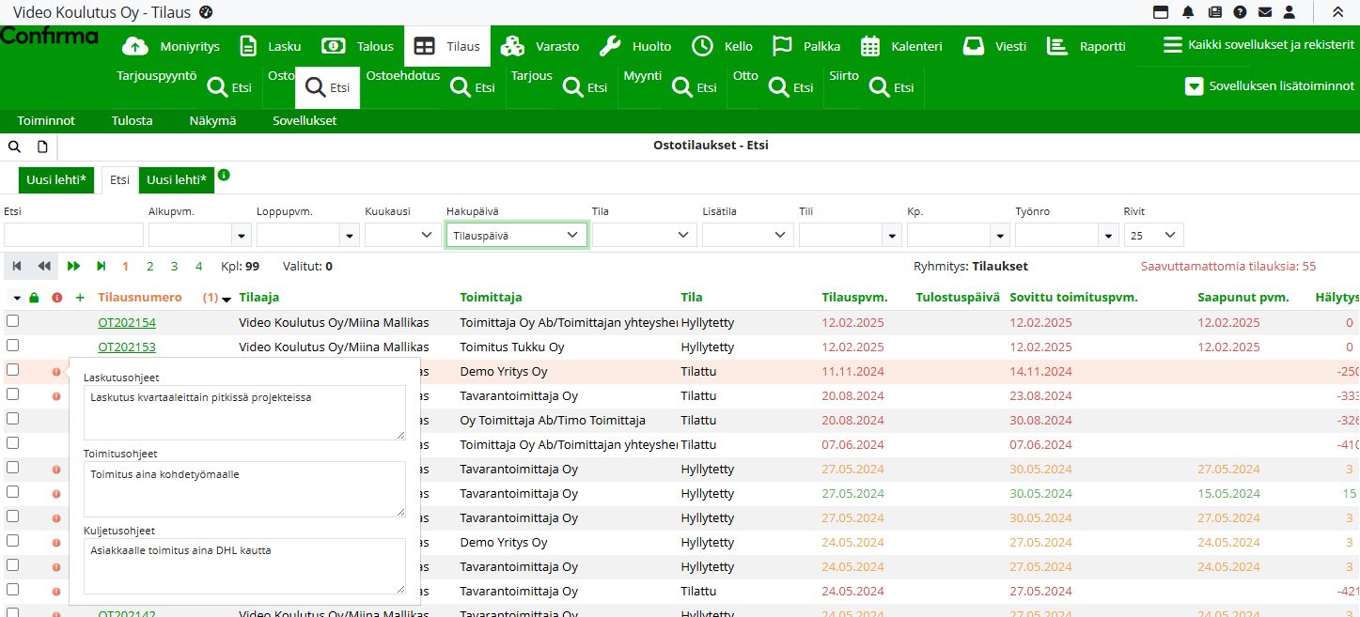Open the Hakupäivä dropdown showing Tilauspäivä
1360x617 pixels.
516,236
